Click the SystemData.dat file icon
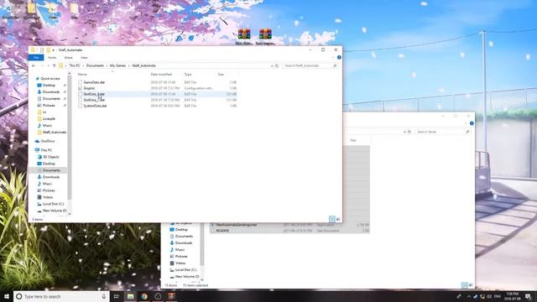The width and height of the screenshot is (537, 302). coord(81,106)
